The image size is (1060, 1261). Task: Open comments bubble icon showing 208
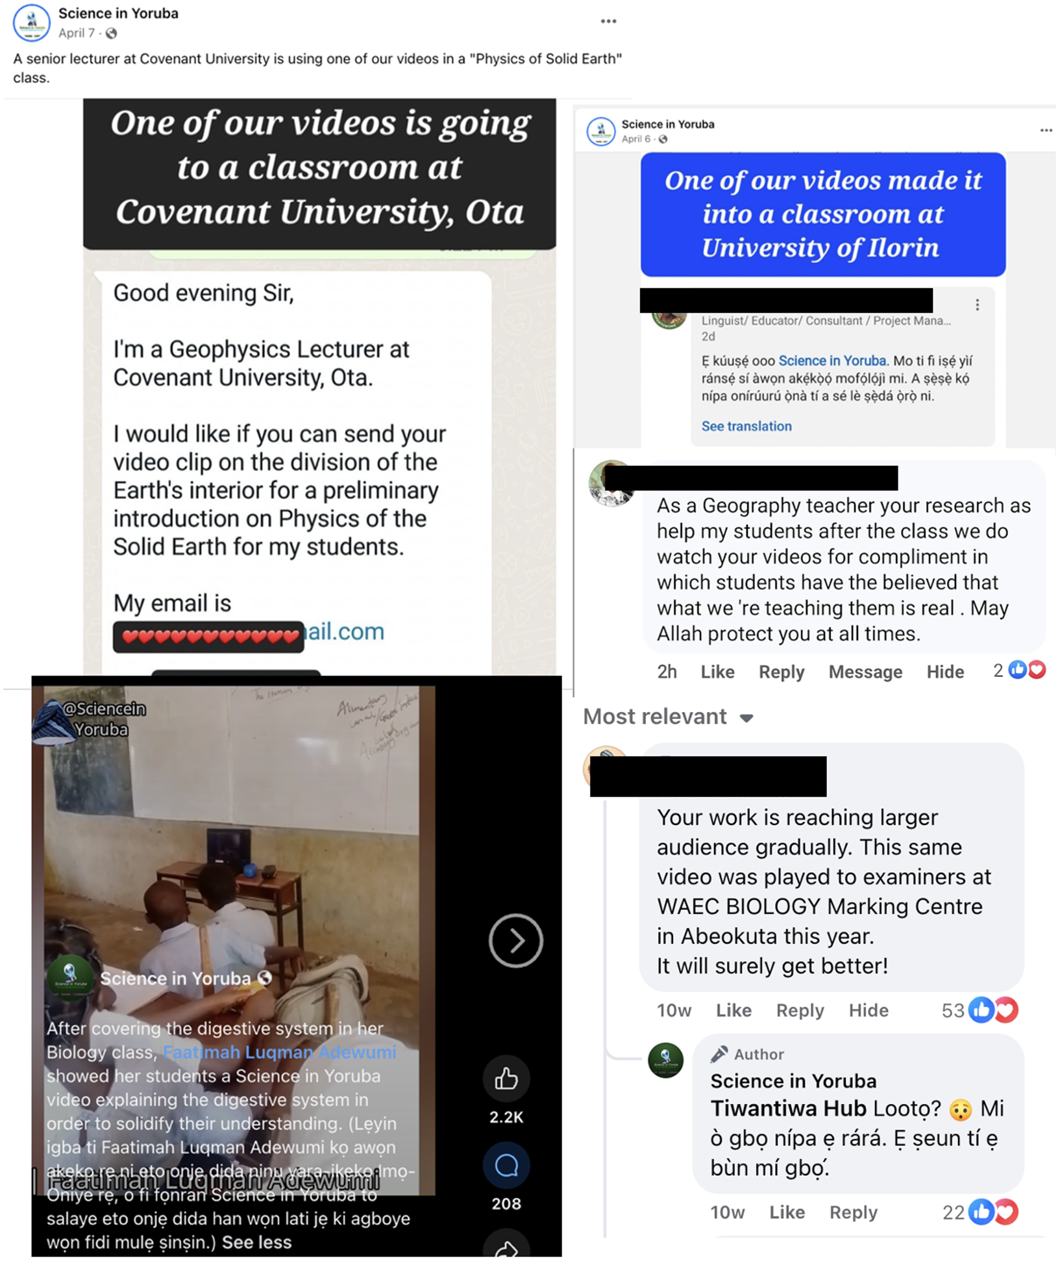tap(506, 1166)
